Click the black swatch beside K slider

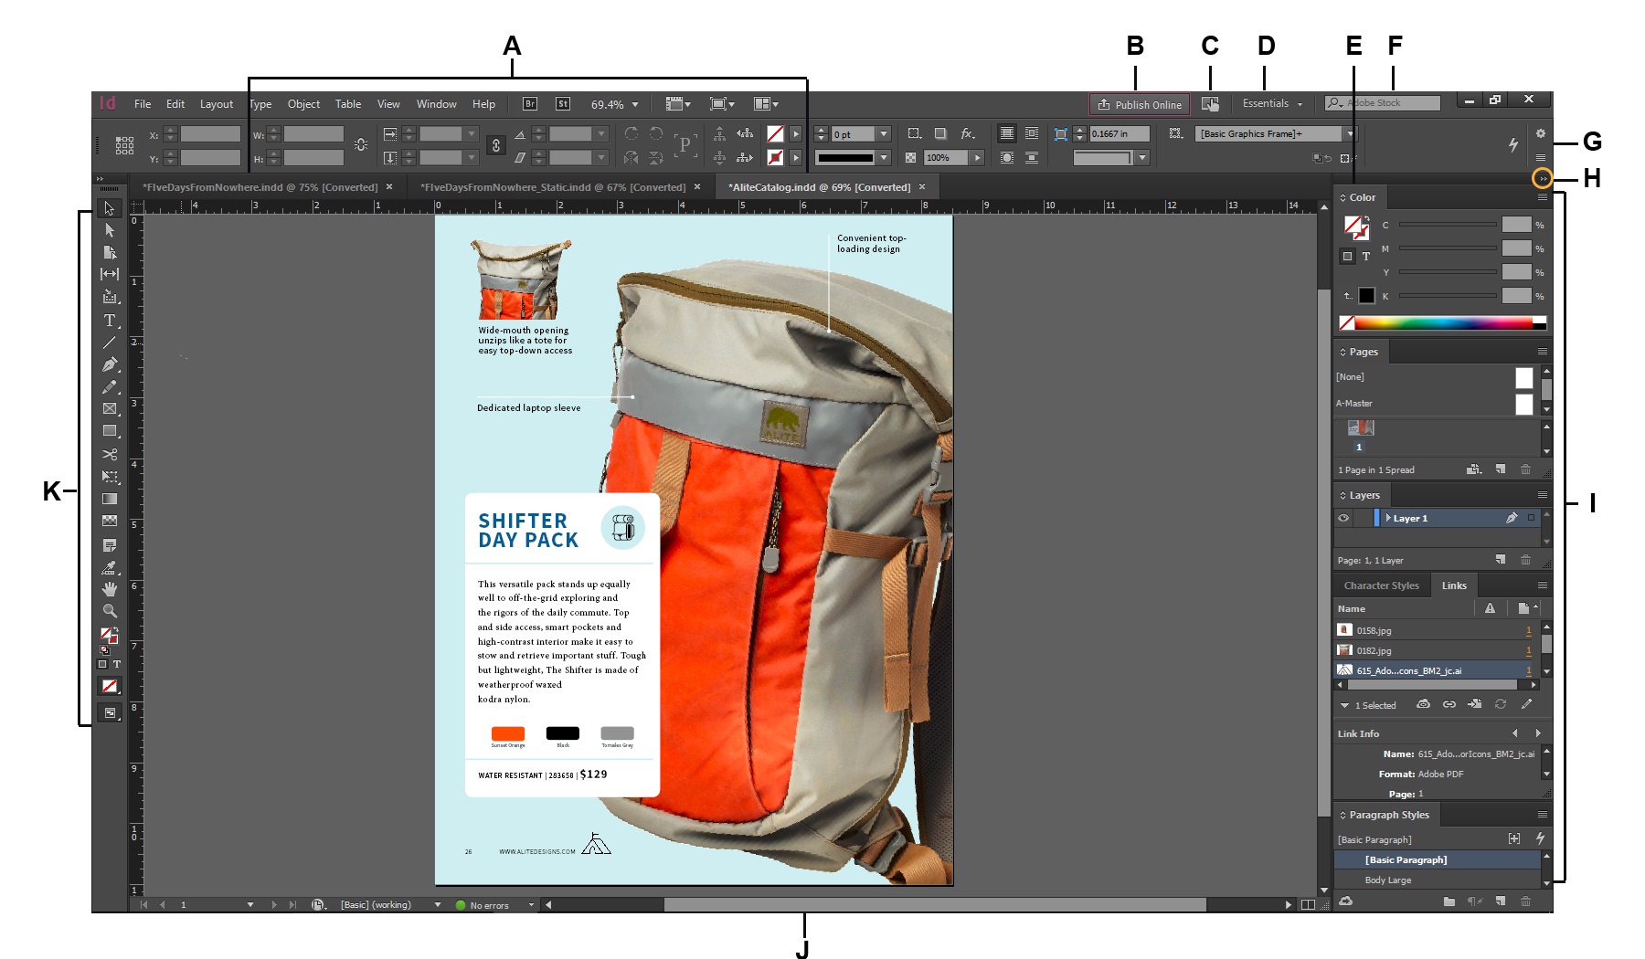click(x=1366, y=296)
